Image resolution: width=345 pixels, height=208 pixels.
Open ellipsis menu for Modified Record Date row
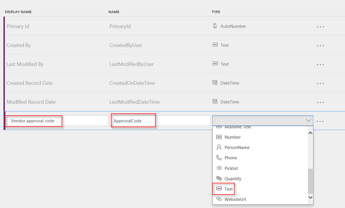(320, 102)
